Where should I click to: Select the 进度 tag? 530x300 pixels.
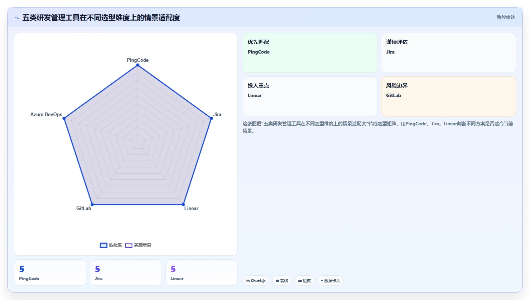point(304,281)
